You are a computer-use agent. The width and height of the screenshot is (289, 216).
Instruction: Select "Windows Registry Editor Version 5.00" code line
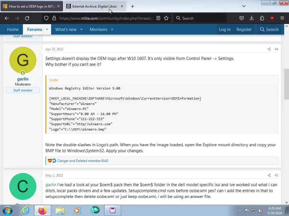click(85, 88)
